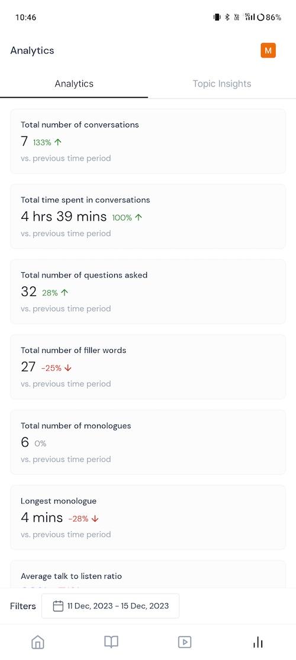Tap the Total number of filler words card

coord(148,367)
